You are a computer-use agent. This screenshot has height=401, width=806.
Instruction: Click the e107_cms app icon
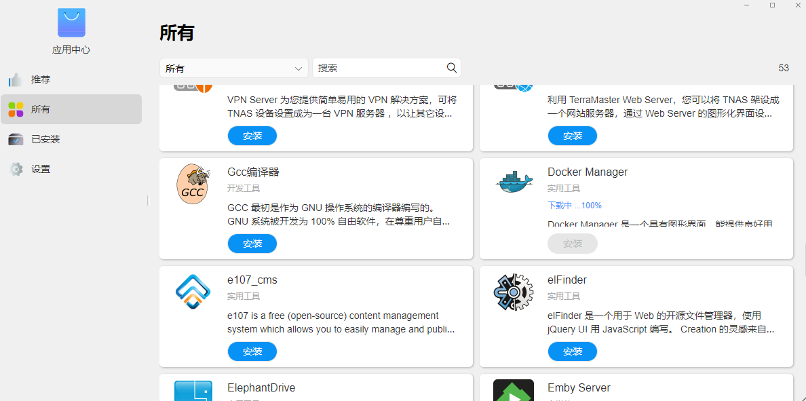pos(193,292)
